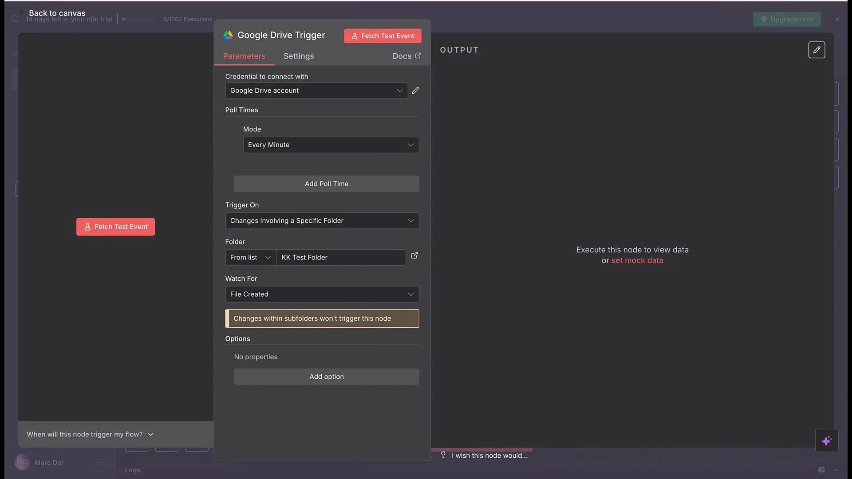
Task: Click Back to canvas
Action: [57, 13]
